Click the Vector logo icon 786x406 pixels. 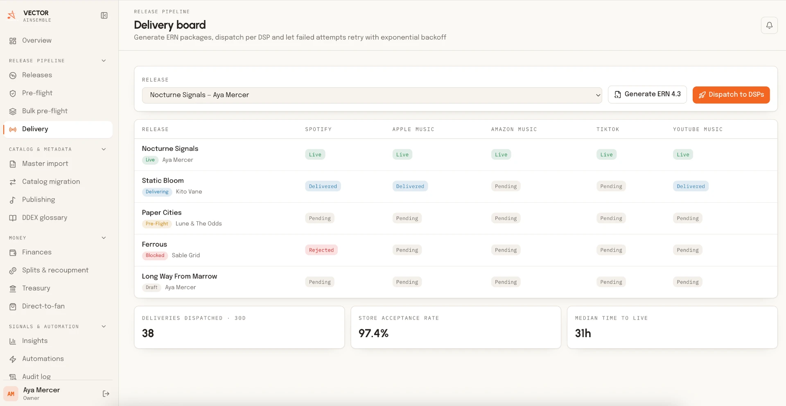12,16
